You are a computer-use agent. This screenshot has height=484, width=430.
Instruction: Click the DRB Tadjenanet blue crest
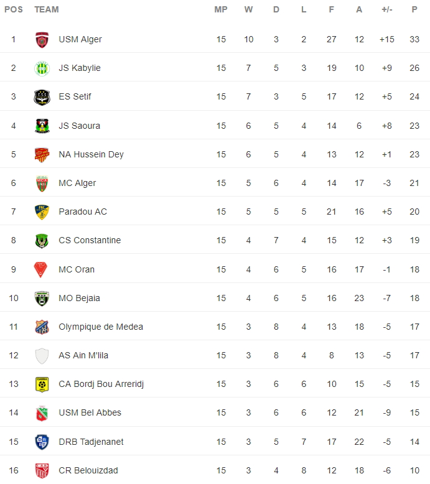[42, 442]
